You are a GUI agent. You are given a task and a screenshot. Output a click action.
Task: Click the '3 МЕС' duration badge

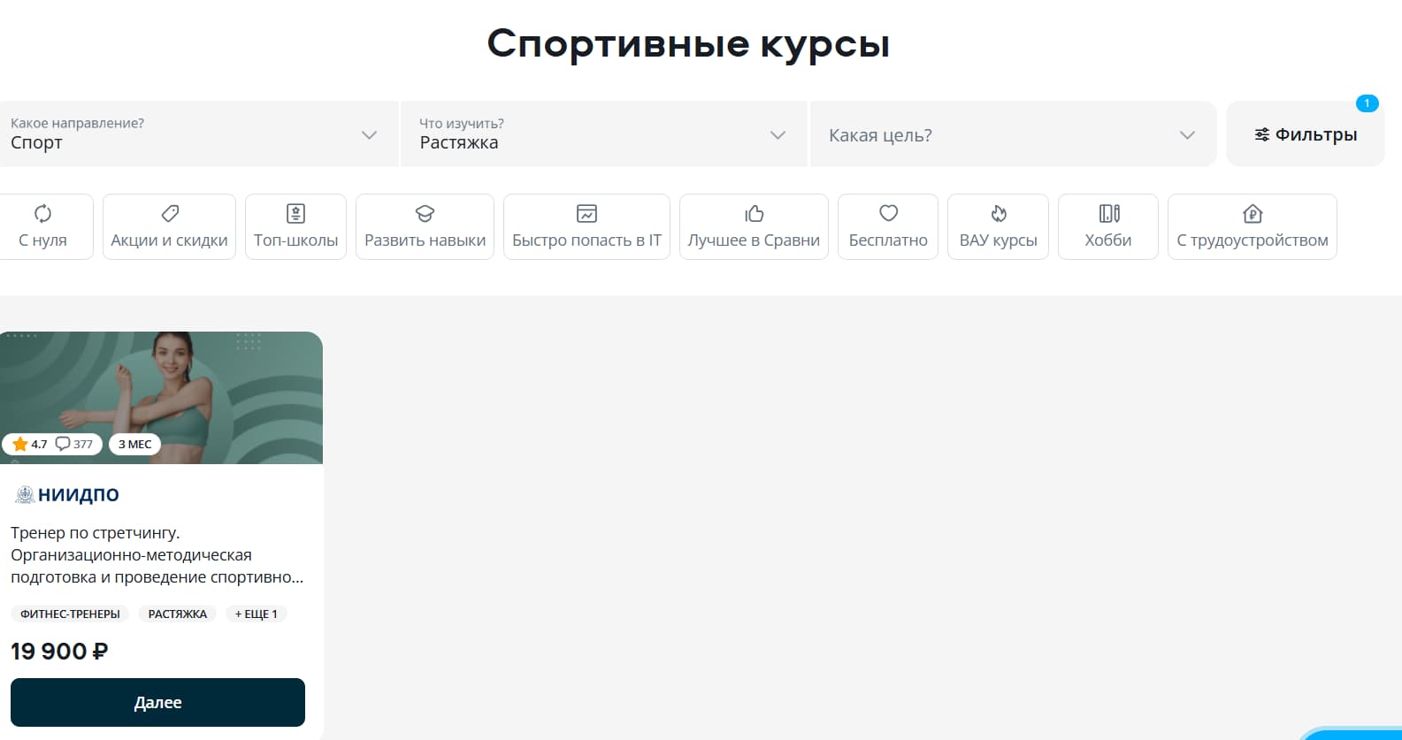134,444
